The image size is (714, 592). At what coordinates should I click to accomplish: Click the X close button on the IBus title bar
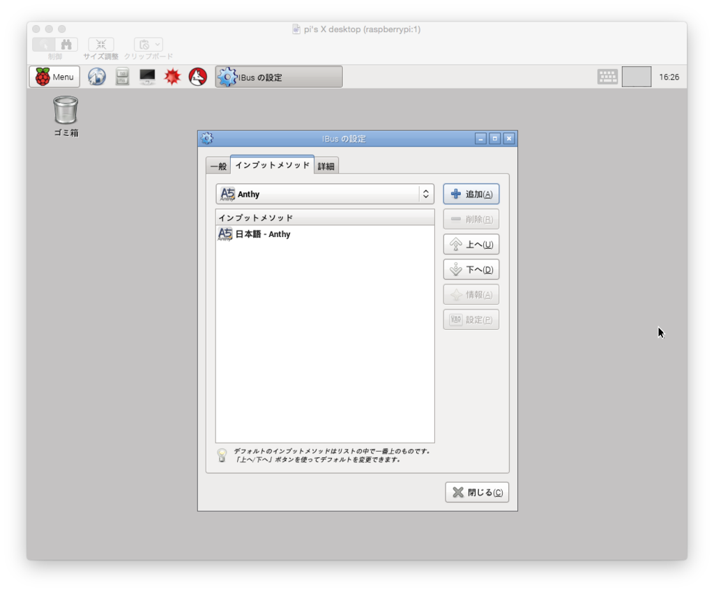tap(509, 139)
